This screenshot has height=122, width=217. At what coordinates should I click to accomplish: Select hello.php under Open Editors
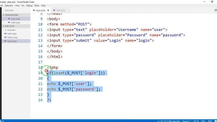pos(16,23)
